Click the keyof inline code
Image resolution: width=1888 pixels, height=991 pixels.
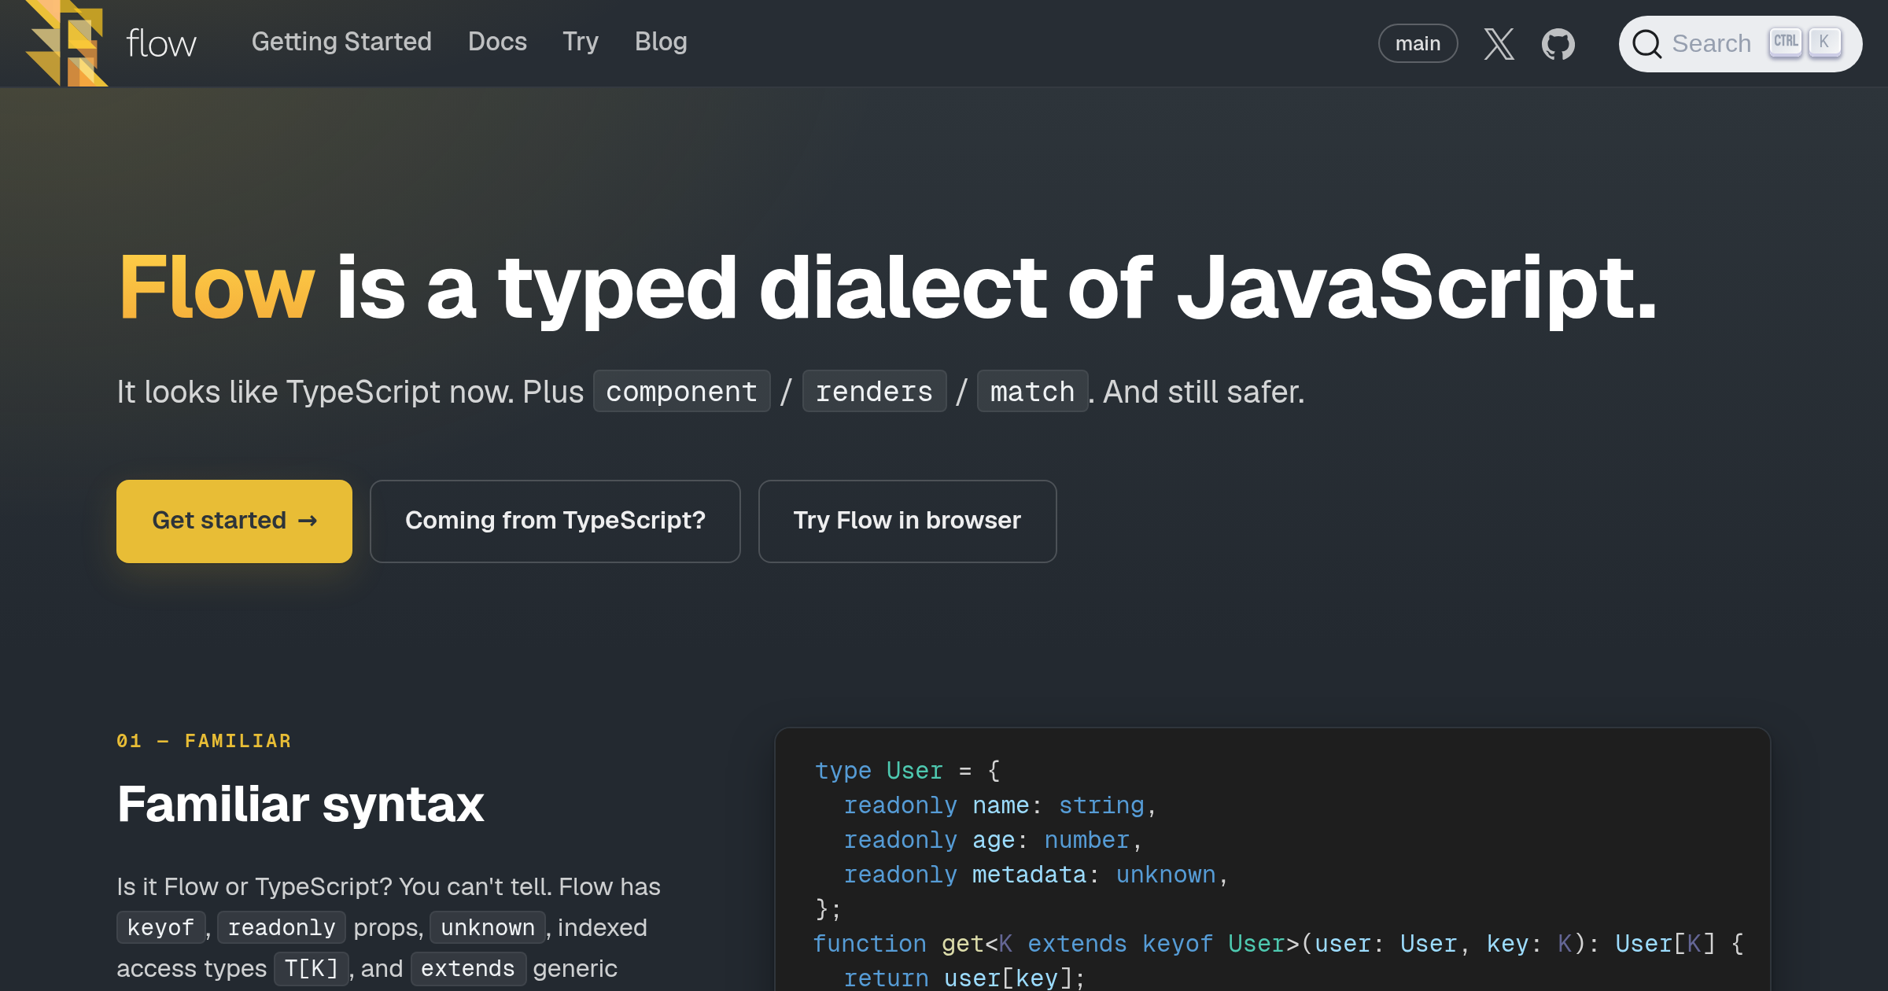coord(160,927)
